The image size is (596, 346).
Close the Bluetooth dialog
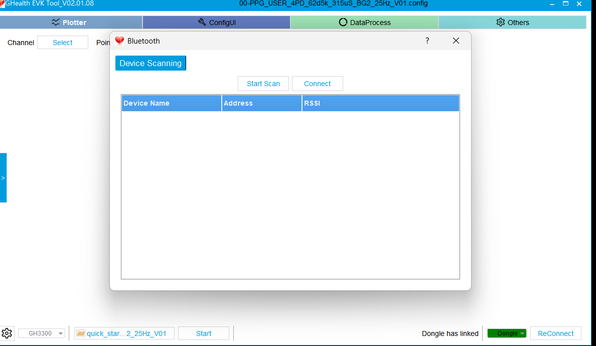(x=456, y=41)
